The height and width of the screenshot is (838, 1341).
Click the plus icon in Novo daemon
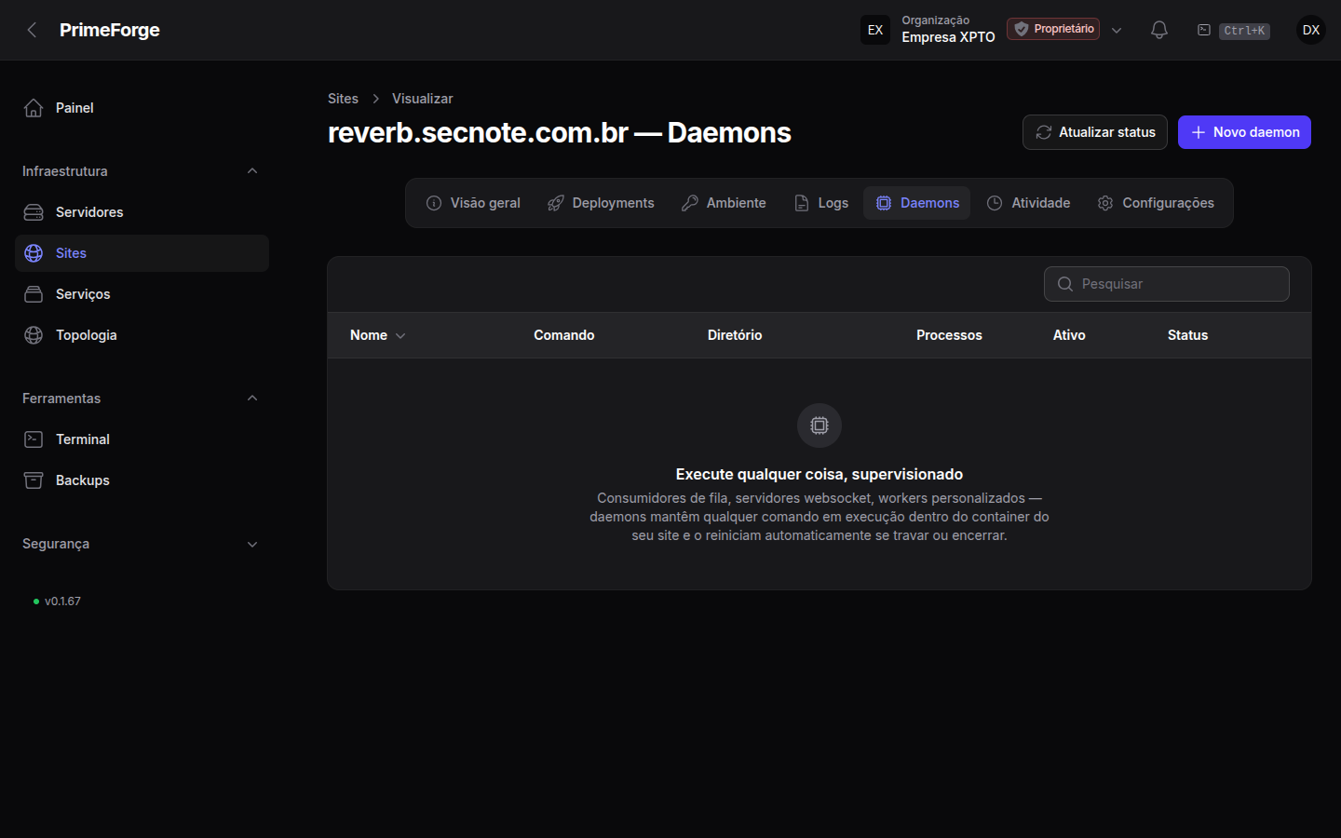(x=1199, y=132)
